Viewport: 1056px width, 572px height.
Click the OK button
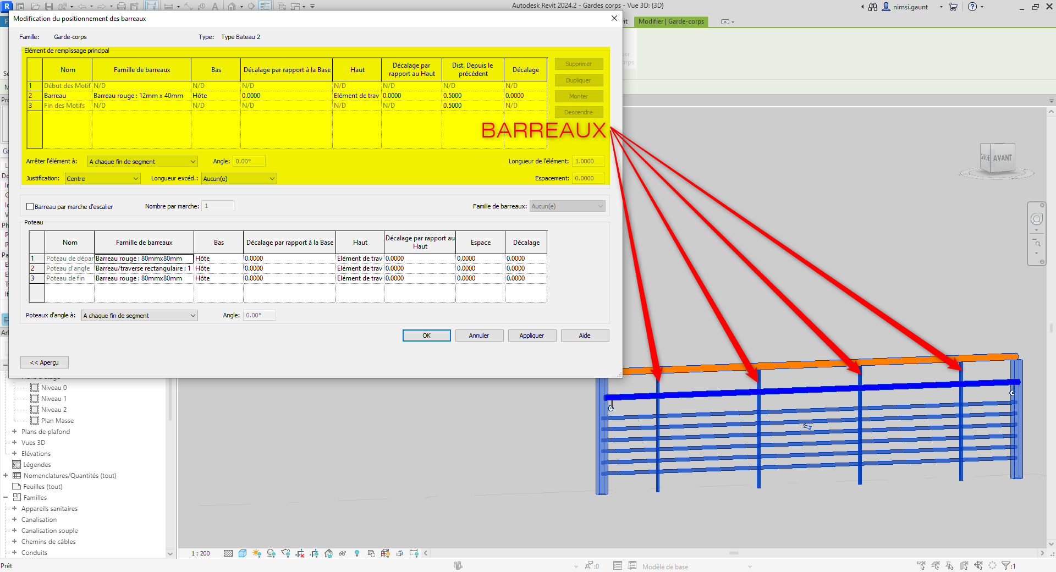pos(426,335)
